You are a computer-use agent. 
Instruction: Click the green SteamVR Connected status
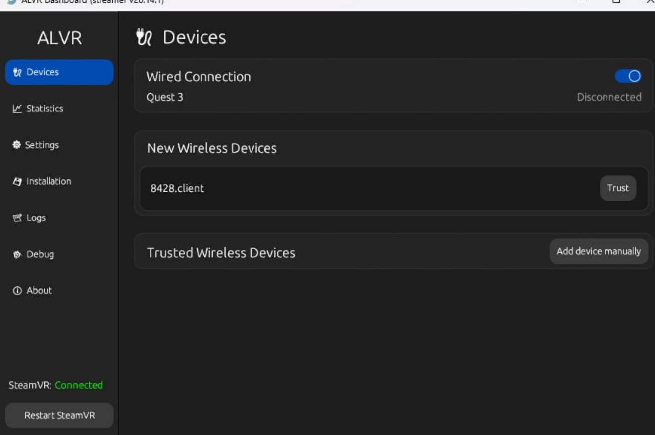(x=79, y=385)
